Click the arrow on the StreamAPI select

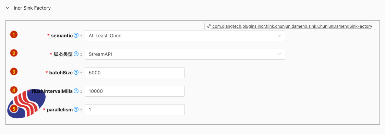(279, 54)
